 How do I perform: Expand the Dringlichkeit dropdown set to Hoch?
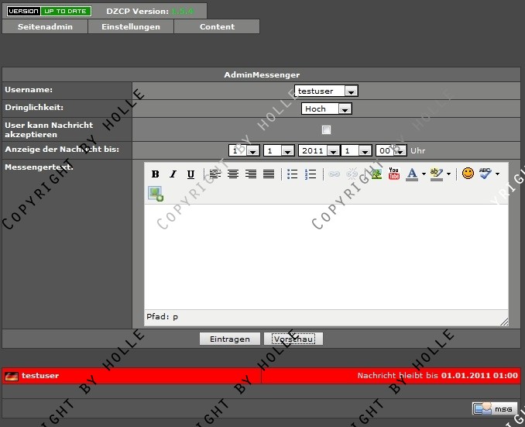pyautogui.click(x=326, y=109)
